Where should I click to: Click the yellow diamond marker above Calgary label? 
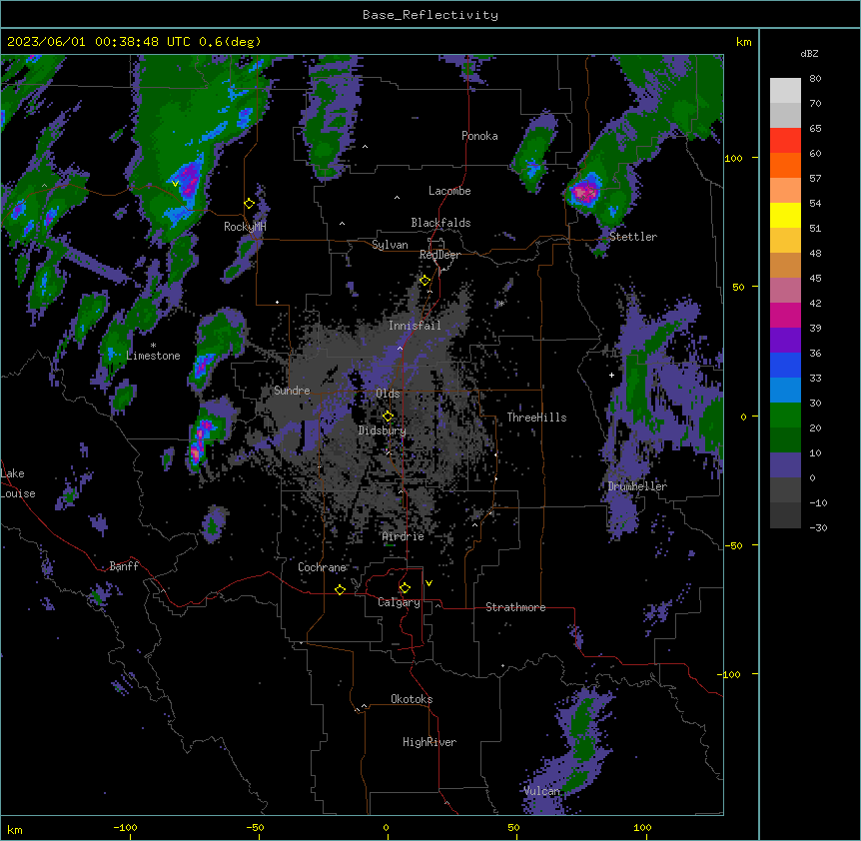pos(405,588)
